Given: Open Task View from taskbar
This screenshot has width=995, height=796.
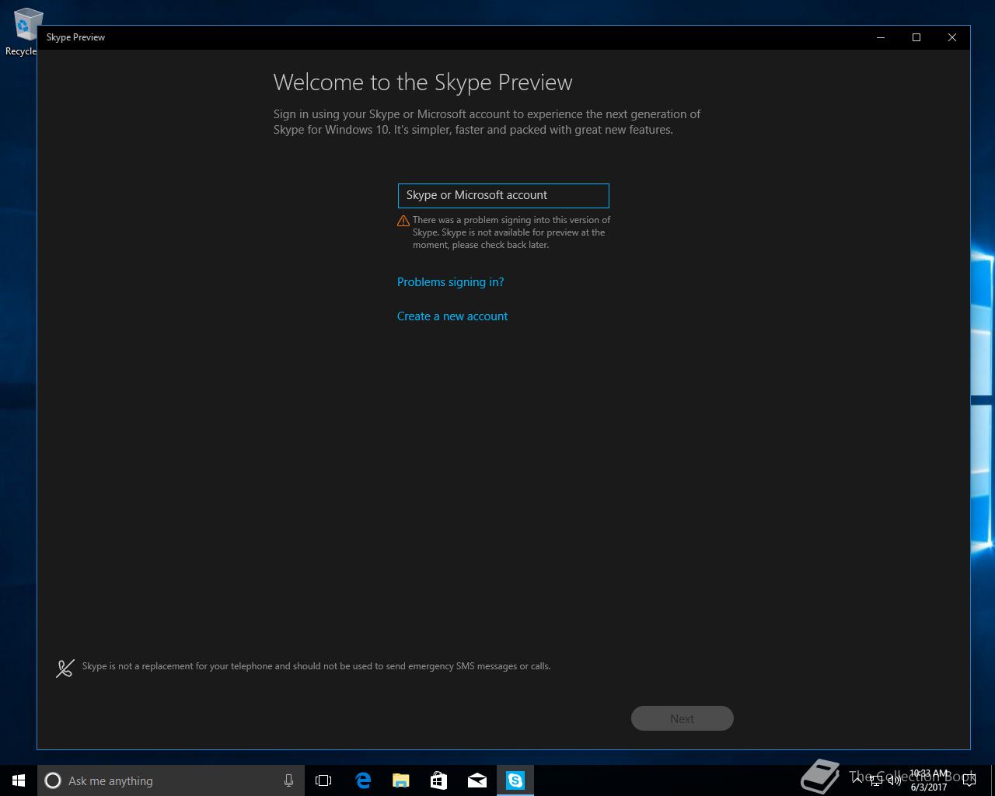Looking at the screenshot, I should pyautogui.click(x=323, y=780).
